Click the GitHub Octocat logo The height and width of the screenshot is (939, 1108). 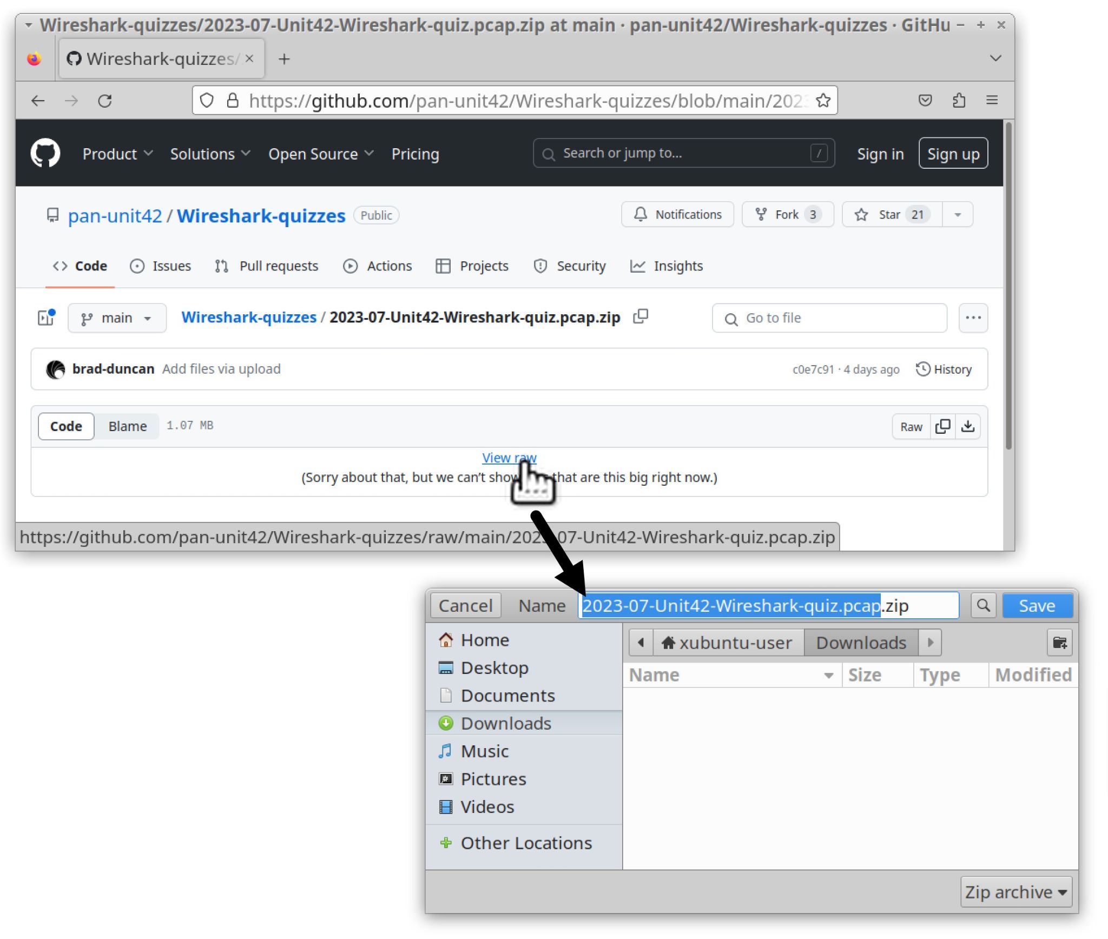pyautogui.click(x=45, y=153)
